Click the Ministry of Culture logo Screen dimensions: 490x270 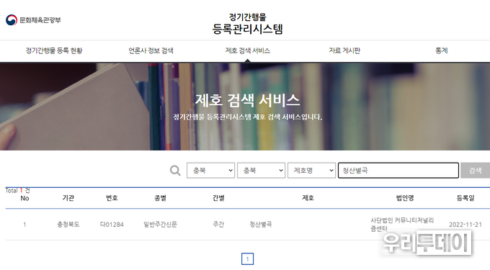pos(33,20)
